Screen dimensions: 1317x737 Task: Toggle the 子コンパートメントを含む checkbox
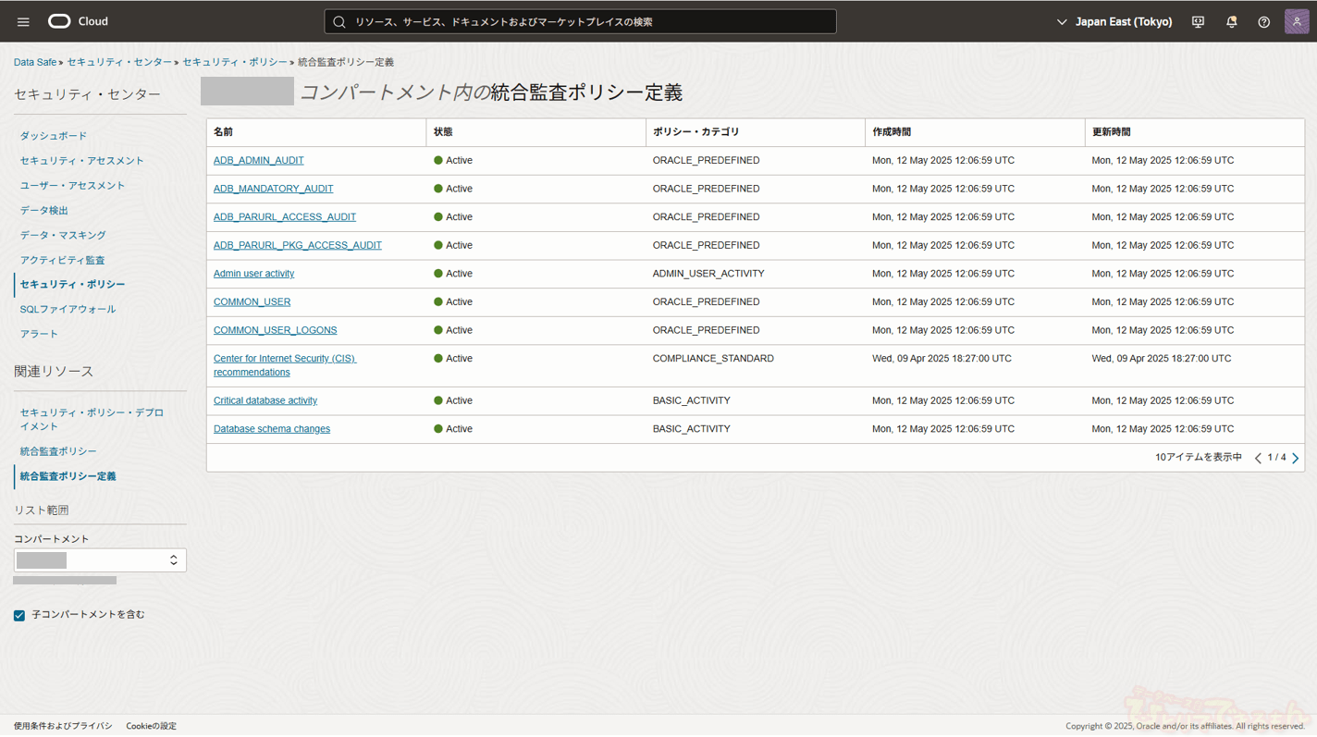point(19,615)
